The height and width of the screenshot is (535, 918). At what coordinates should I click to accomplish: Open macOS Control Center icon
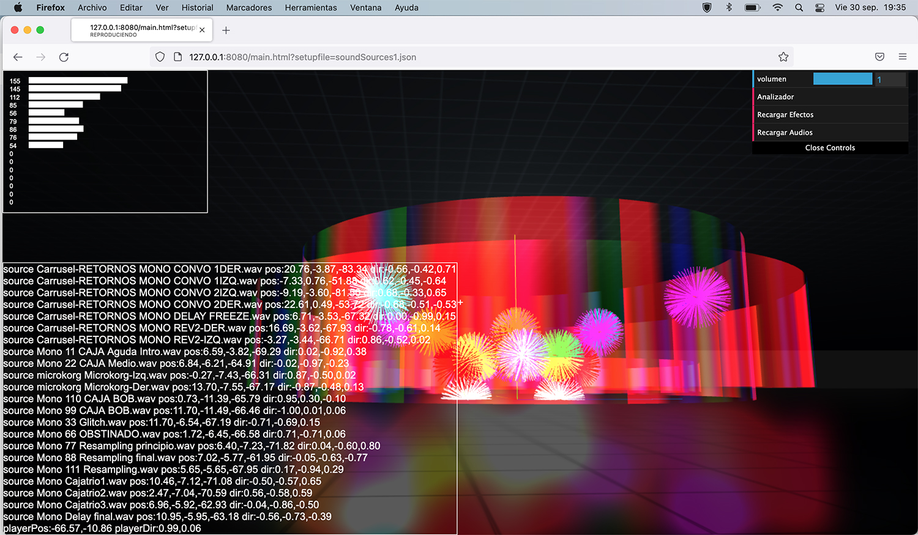(x=819, y=7)
